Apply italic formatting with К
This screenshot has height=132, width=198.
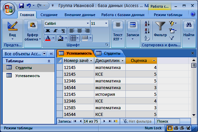pyautogui.click(x=55, y=31)
